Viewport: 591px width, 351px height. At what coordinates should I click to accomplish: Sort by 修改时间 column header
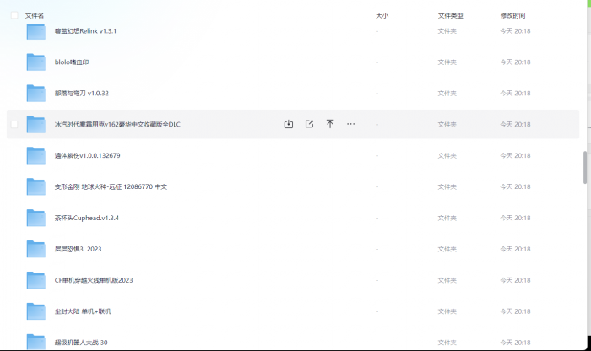(512, 15)
